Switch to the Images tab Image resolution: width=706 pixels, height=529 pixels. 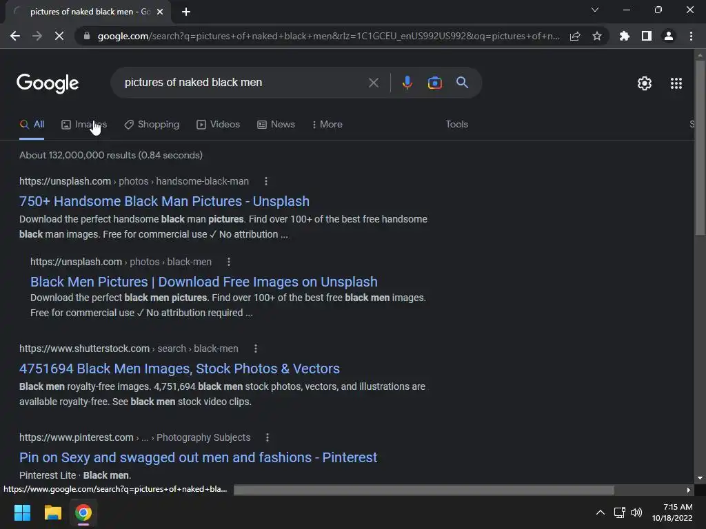click(x=84, y=125)
